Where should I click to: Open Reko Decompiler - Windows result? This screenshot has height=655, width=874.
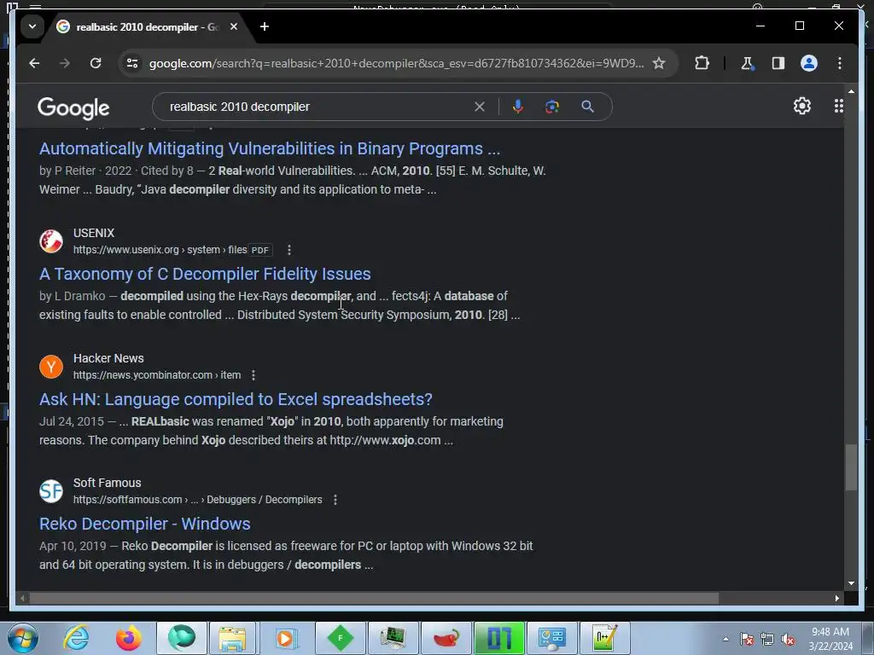(145, 525)
